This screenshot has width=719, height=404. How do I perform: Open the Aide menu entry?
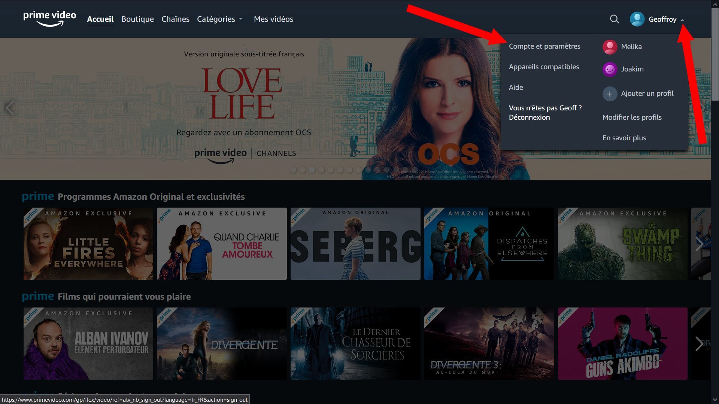tap(516, 88)
